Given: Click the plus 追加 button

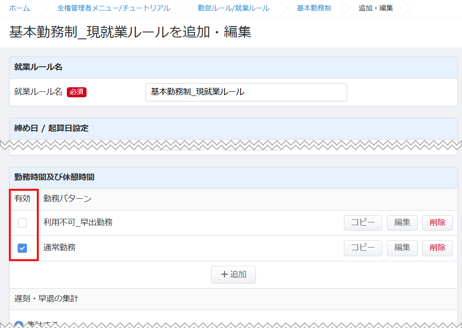Looking at the screenshot, I should point(234,275).
